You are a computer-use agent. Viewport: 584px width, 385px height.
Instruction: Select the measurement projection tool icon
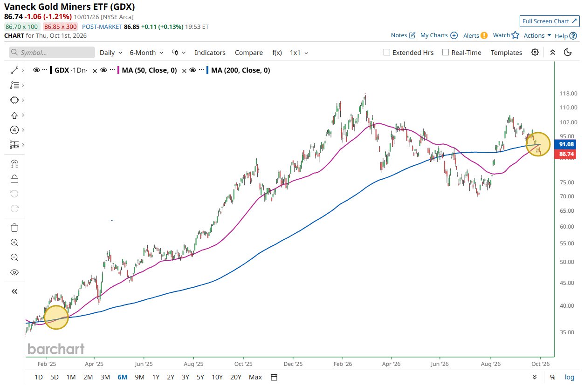pyautogui.click(x=14, y=145)
